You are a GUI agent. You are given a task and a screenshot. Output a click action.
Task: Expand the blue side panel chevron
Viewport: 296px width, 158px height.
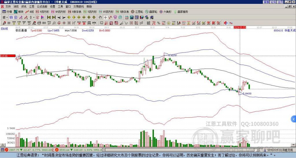(x=294, y=119)
